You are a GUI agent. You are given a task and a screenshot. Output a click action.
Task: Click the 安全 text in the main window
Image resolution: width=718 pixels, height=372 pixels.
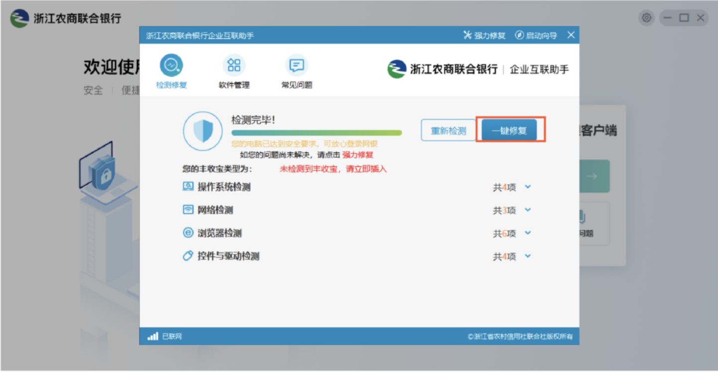coord(93,90)
